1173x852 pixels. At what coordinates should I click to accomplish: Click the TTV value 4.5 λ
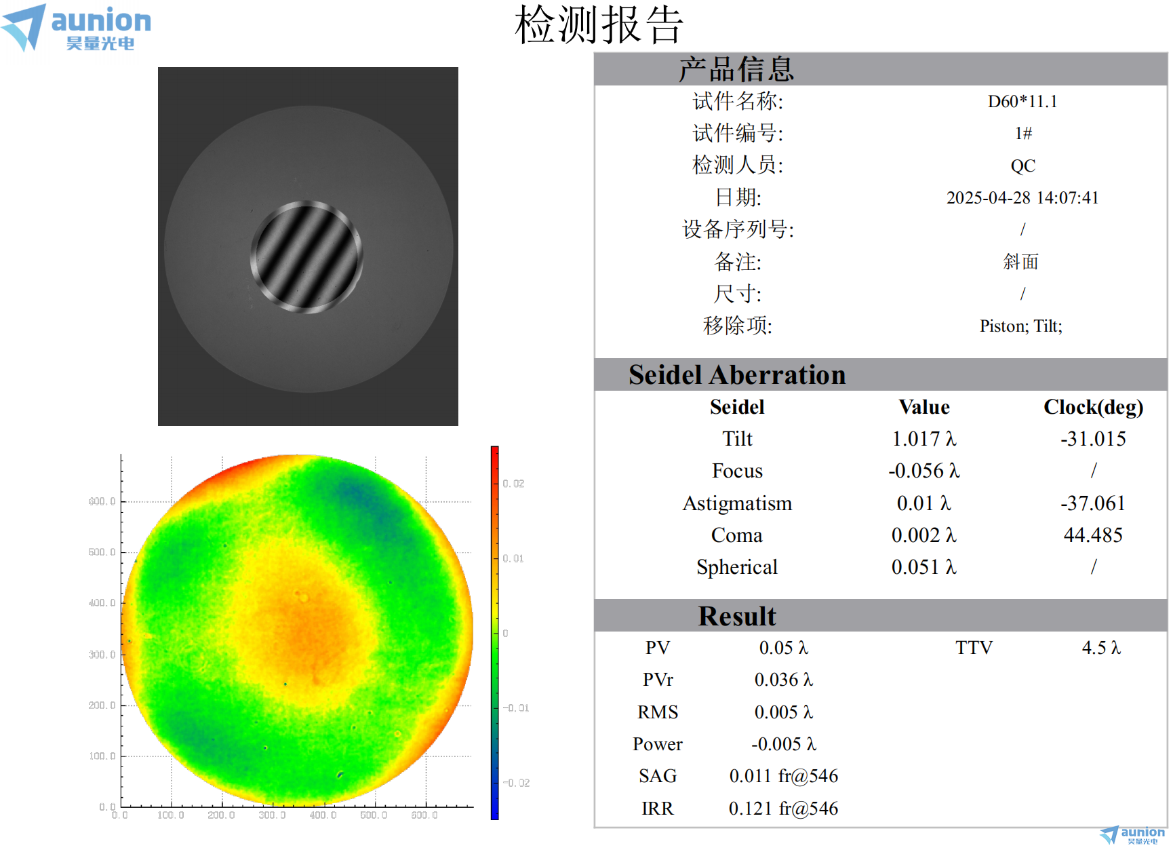1102,648
